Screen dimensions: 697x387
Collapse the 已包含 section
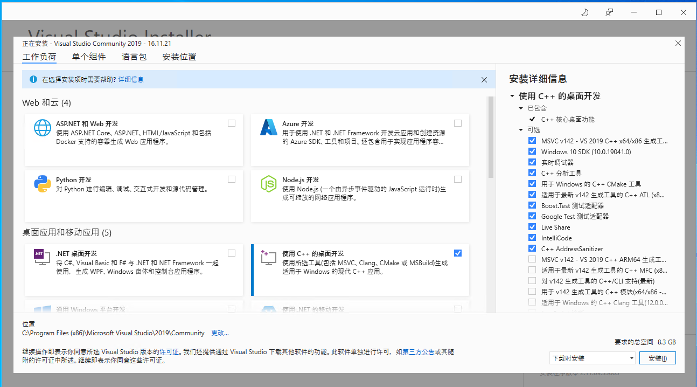point(521,108)
